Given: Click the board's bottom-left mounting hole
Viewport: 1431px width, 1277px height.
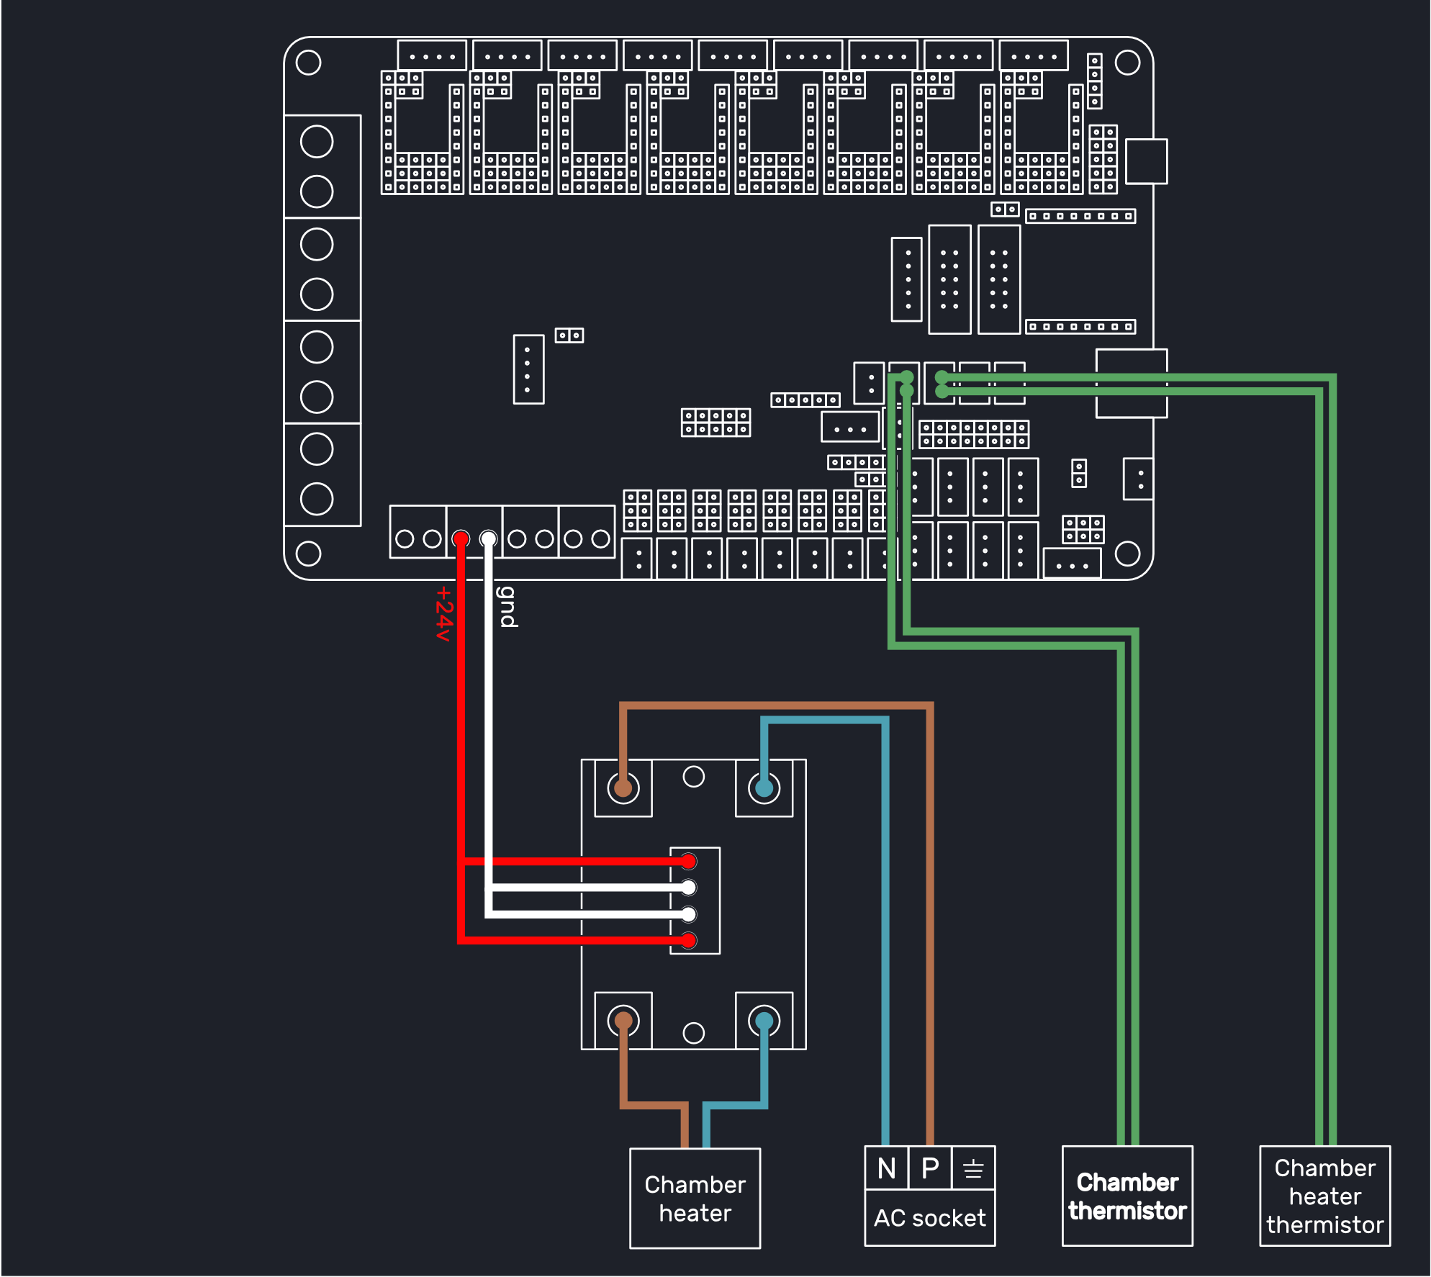Looking at the screenshot, I should (x=308, y=554).
